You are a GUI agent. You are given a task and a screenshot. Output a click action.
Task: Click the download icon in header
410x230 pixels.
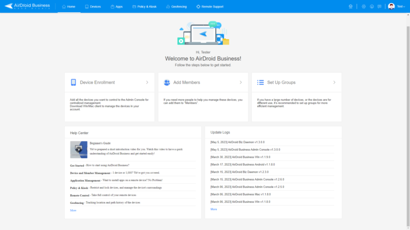[372, 6]
